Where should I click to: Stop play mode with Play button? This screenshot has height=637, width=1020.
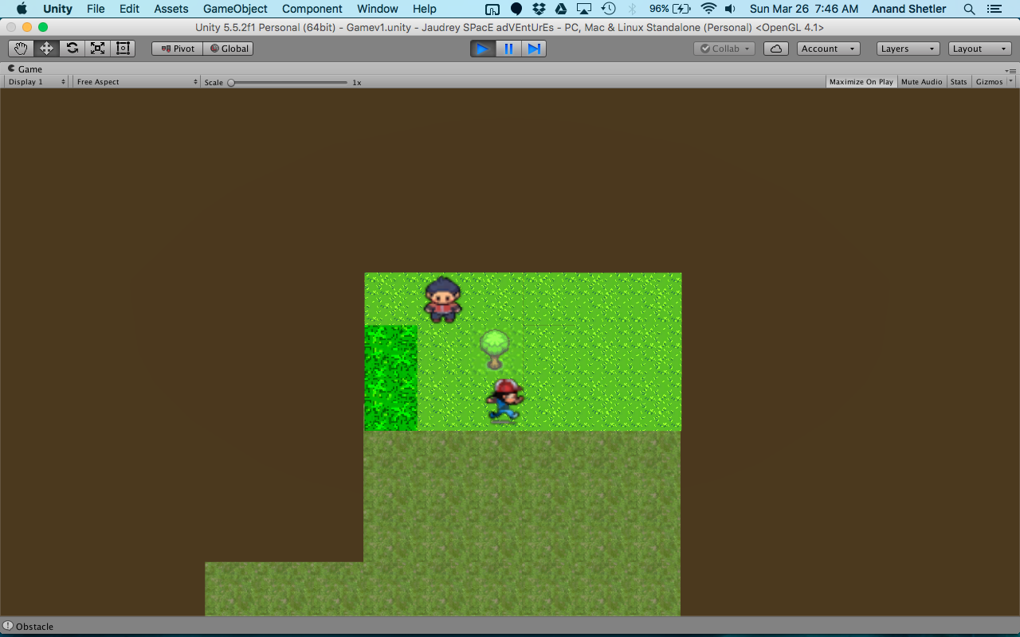click(483, 49)
